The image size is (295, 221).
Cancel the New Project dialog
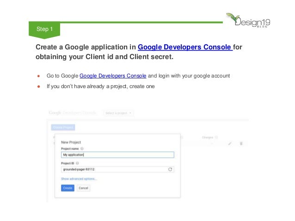pyautogui.click(x=83, y=188)
